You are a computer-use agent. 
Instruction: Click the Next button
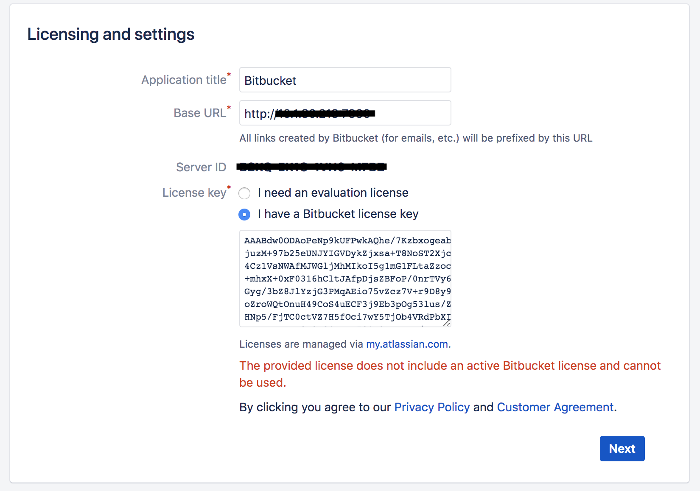click(x=622, y=448)
